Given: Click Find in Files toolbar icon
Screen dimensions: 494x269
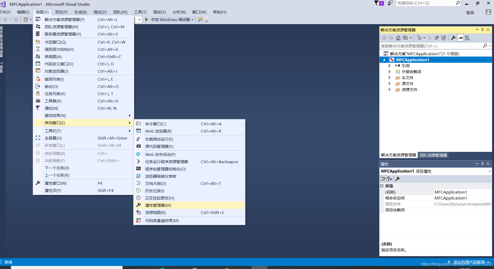Looking at the screenshot, I should point(200,20).
